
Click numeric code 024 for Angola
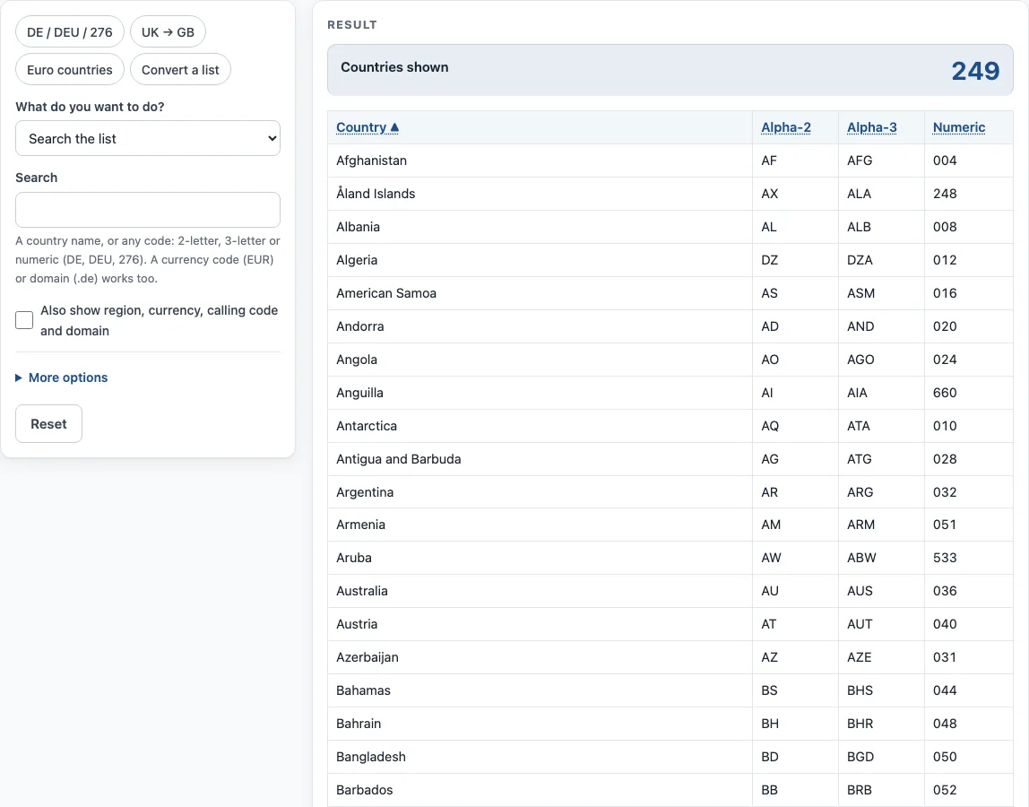click(x=945, y=360)
